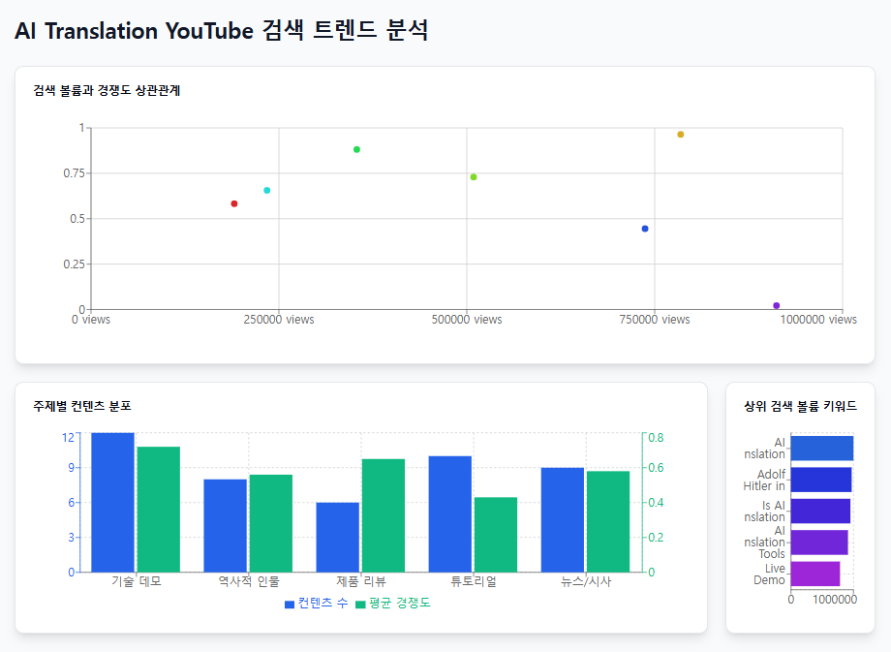The height and width of the screenshot is (652, 891).
Task: Click the blue 기술 데모 content count bar
Action: tap(113, 503)
